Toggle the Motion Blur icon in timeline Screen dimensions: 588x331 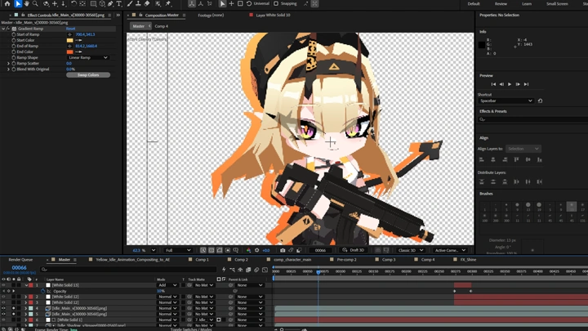pos(256,270)
